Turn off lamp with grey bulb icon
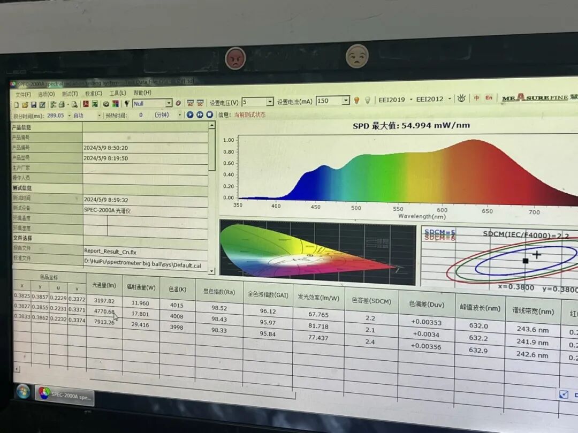Screen dimensions: 578x433 point(368,100)
